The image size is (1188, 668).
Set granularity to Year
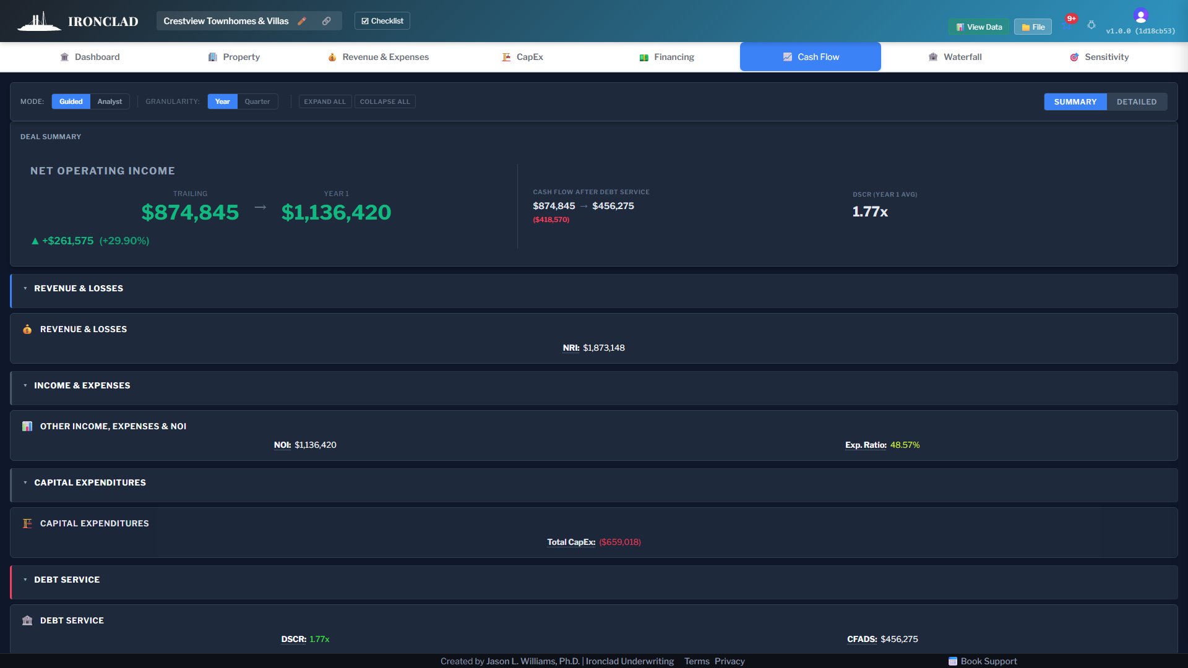pos(223,101)
